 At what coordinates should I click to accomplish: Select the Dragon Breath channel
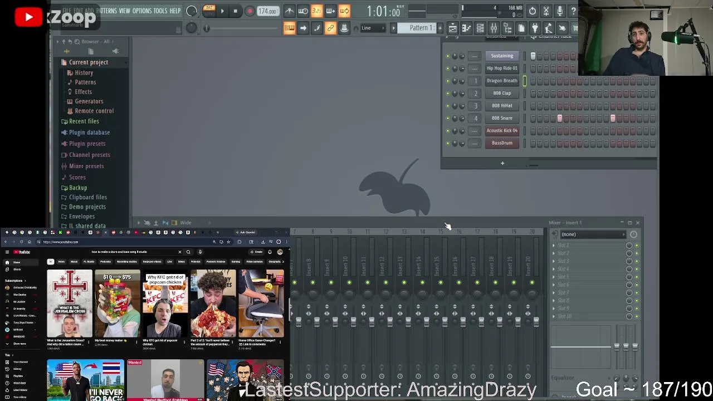pos(502,81)
